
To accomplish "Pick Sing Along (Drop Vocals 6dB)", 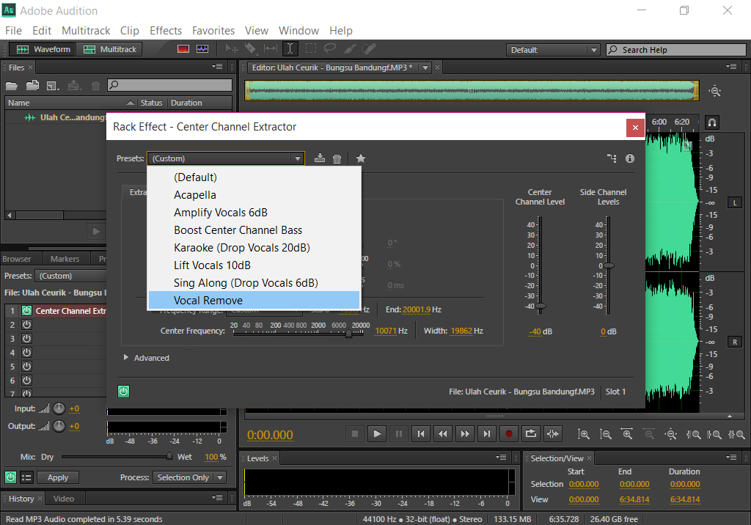I will point(254,282).
